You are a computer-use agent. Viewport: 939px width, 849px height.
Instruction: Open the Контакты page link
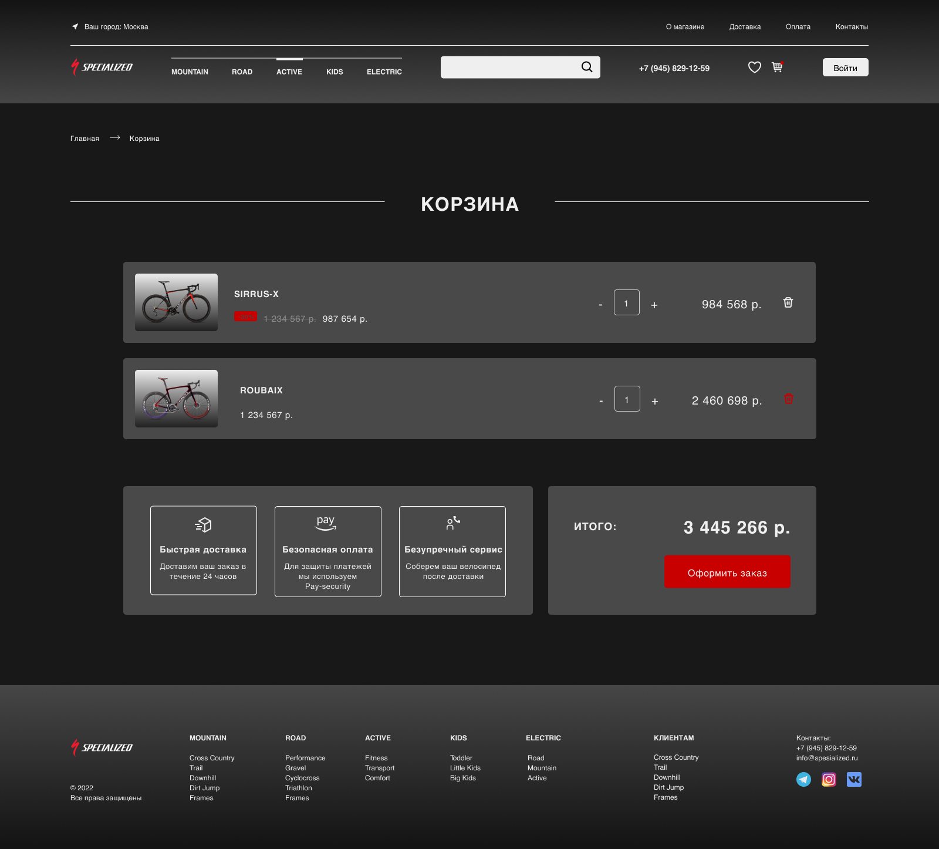(852, 26)
